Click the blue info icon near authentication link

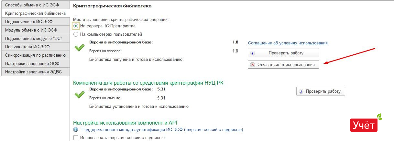76,130
